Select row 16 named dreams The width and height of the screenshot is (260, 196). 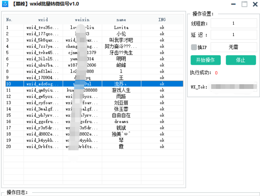[121, 121]
